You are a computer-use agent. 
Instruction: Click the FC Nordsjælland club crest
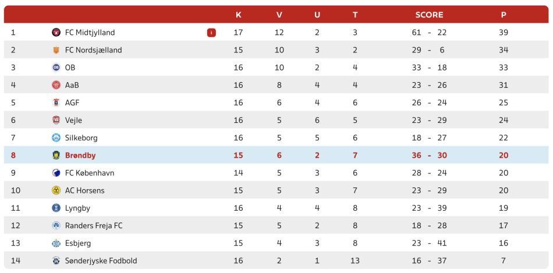click(56, 50)
